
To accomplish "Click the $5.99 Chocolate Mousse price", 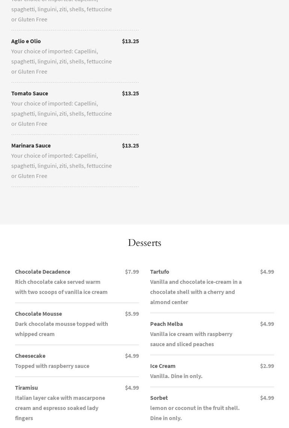I will click(132, 313).
